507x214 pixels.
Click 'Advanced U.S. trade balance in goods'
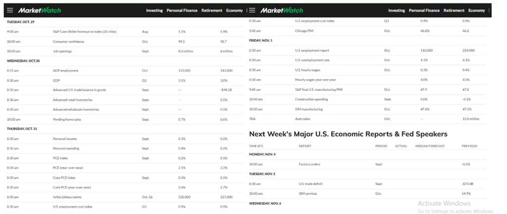[x=80, y=90]
